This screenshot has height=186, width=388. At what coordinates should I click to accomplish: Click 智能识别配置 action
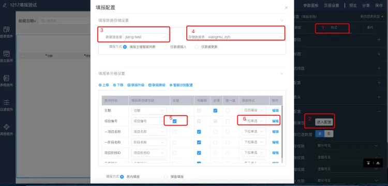tap(181, 85)
